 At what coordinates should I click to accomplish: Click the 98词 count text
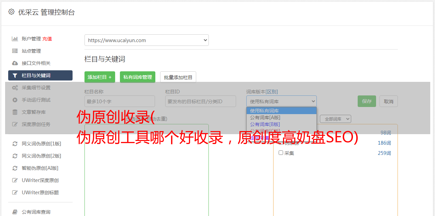point(386,133)
